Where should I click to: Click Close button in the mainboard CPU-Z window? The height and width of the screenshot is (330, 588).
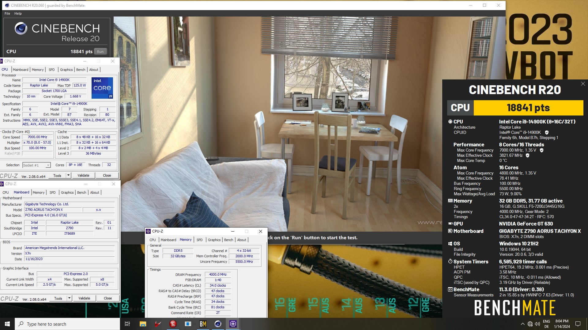tap(108, 298)
